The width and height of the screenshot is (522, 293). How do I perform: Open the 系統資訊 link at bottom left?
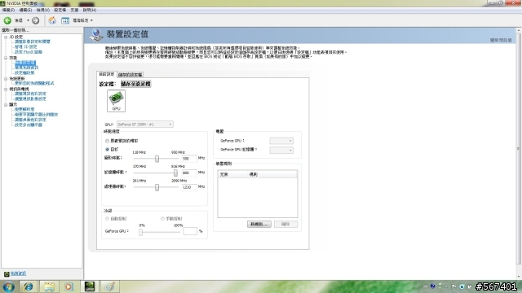pyautogui.click(x=18, y=273)
